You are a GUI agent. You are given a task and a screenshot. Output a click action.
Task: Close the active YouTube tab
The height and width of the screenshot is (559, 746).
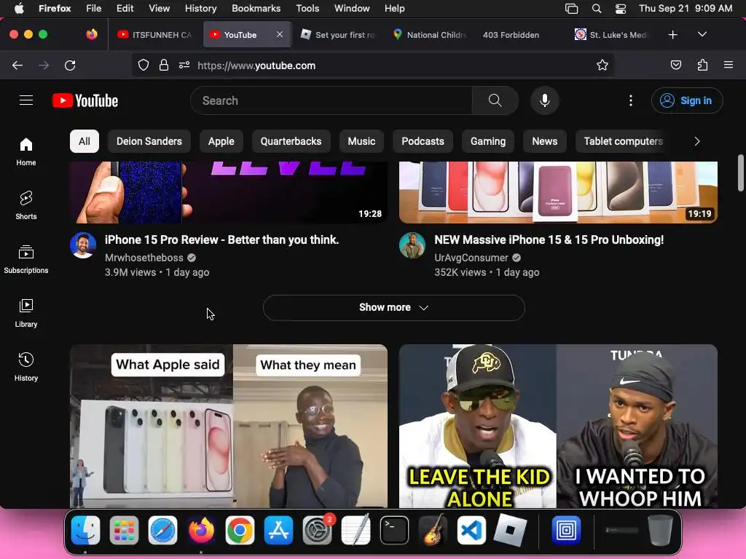coord(280,34)
